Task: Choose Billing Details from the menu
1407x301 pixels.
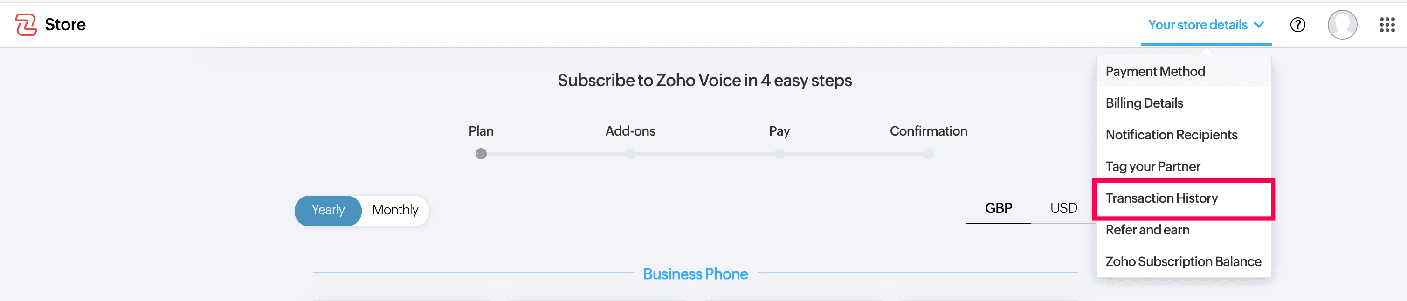Action: coord(1144,103)
